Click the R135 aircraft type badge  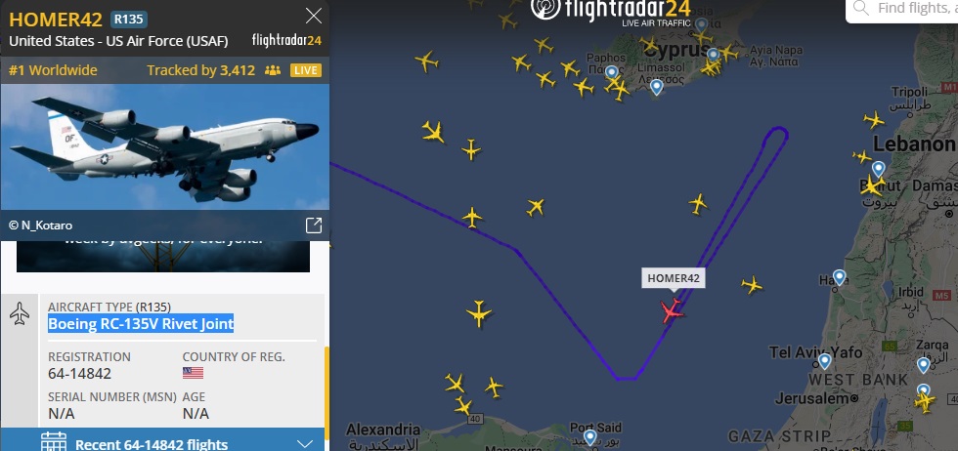pyautogui.click(x=129, y=20)
